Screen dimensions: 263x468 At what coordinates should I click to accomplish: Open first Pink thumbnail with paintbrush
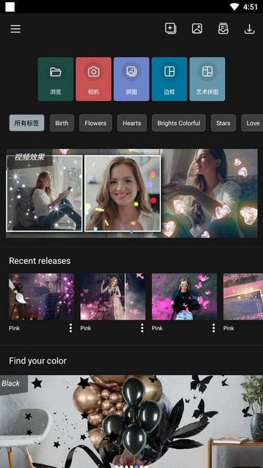[x=42, y=297]
